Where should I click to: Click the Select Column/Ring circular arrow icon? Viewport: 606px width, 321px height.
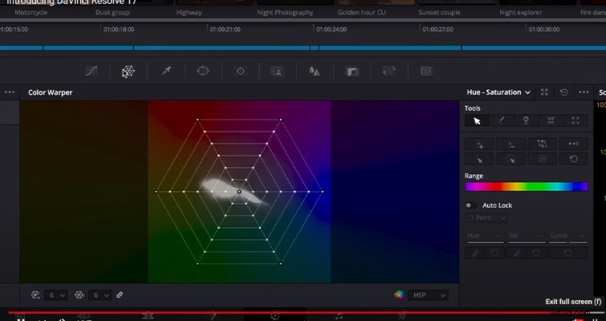[x=510, y=159]
